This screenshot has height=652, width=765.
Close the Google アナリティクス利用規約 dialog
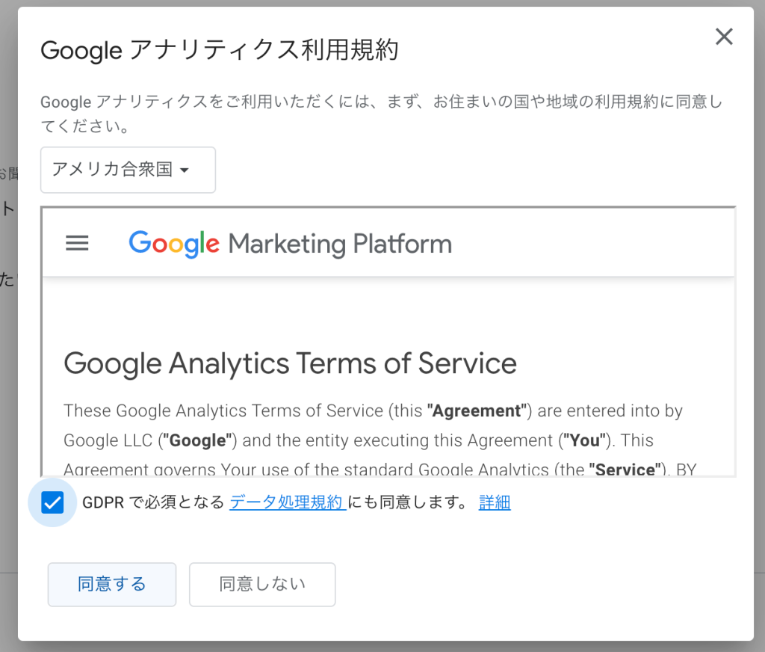pos(724,37)
